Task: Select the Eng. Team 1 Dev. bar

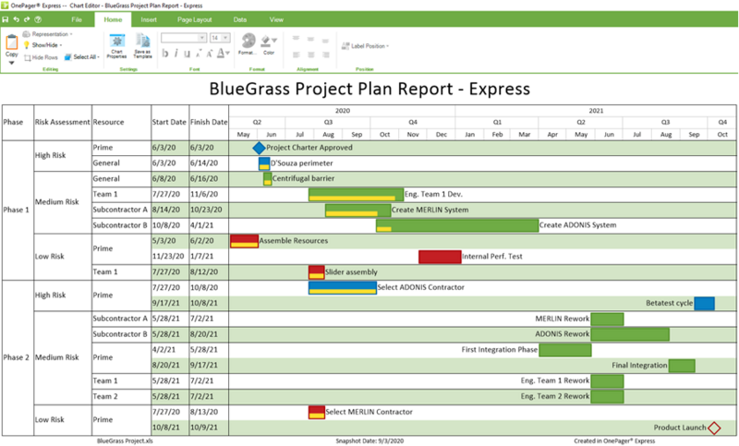Action: click(x=357, y=195)
